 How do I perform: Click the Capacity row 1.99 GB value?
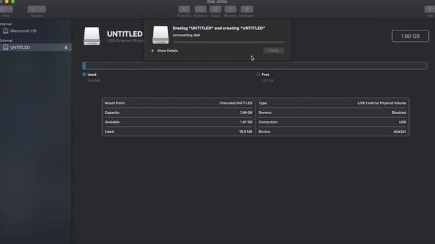click(x=246, y=113)
